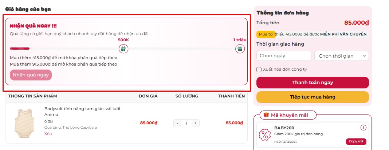Screen dimensions: 389x150
Task: Click the 1 triệu gift box icon
Action: point(240,49)
